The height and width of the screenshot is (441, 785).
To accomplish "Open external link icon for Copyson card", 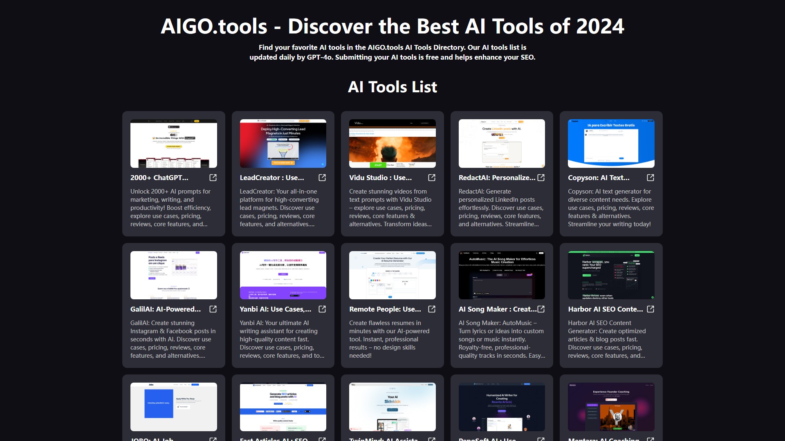I will [650, 178].
